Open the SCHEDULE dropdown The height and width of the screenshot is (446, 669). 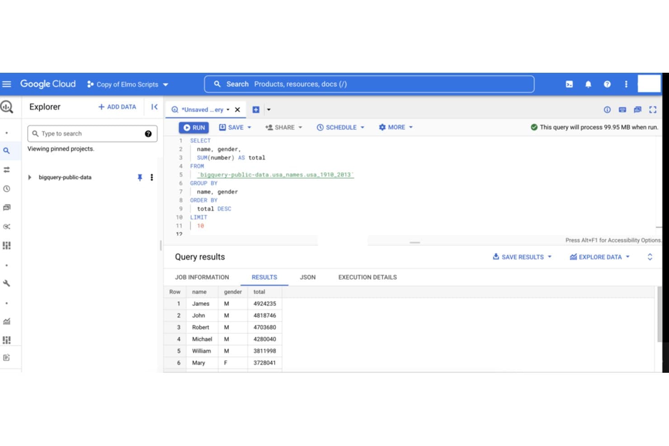(x=340, y=127)
